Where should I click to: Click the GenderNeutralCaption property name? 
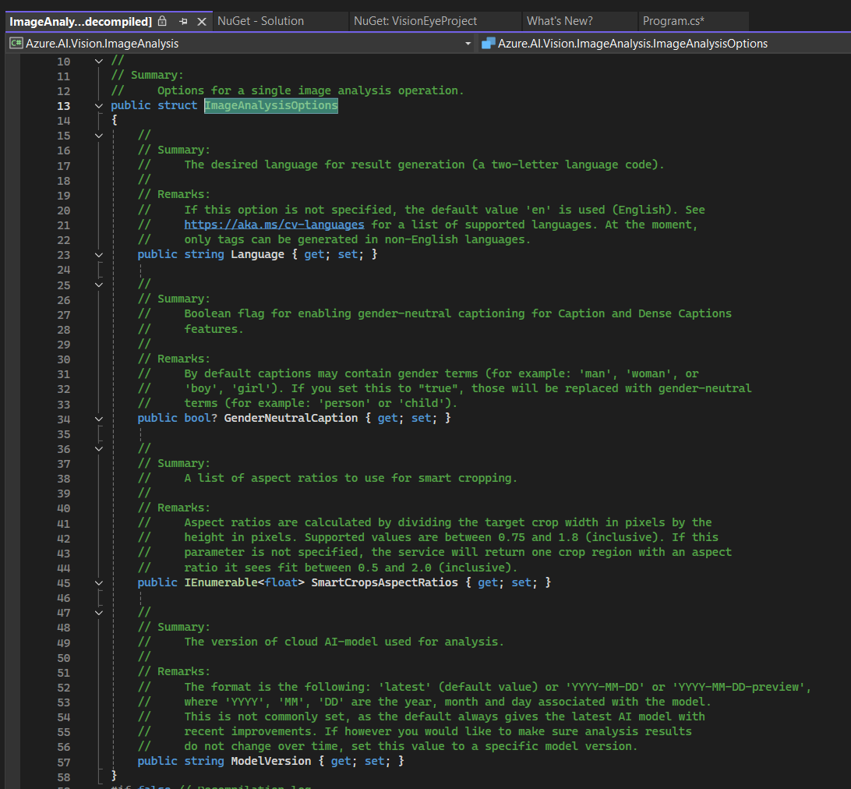pos(291,418)
